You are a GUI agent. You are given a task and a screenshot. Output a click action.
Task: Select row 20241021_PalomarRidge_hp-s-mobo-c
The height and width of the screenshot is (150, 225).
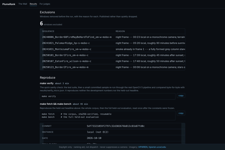pos(112,43)
